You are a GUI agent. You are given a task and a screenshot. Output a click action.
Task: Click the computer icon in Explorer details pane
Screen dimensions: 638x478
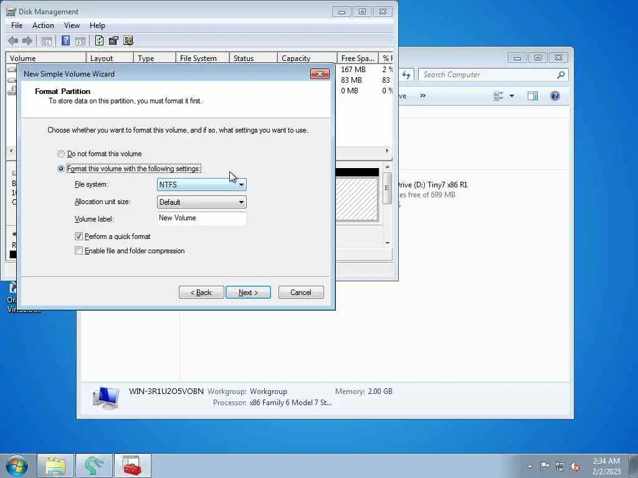pos(106,398)
